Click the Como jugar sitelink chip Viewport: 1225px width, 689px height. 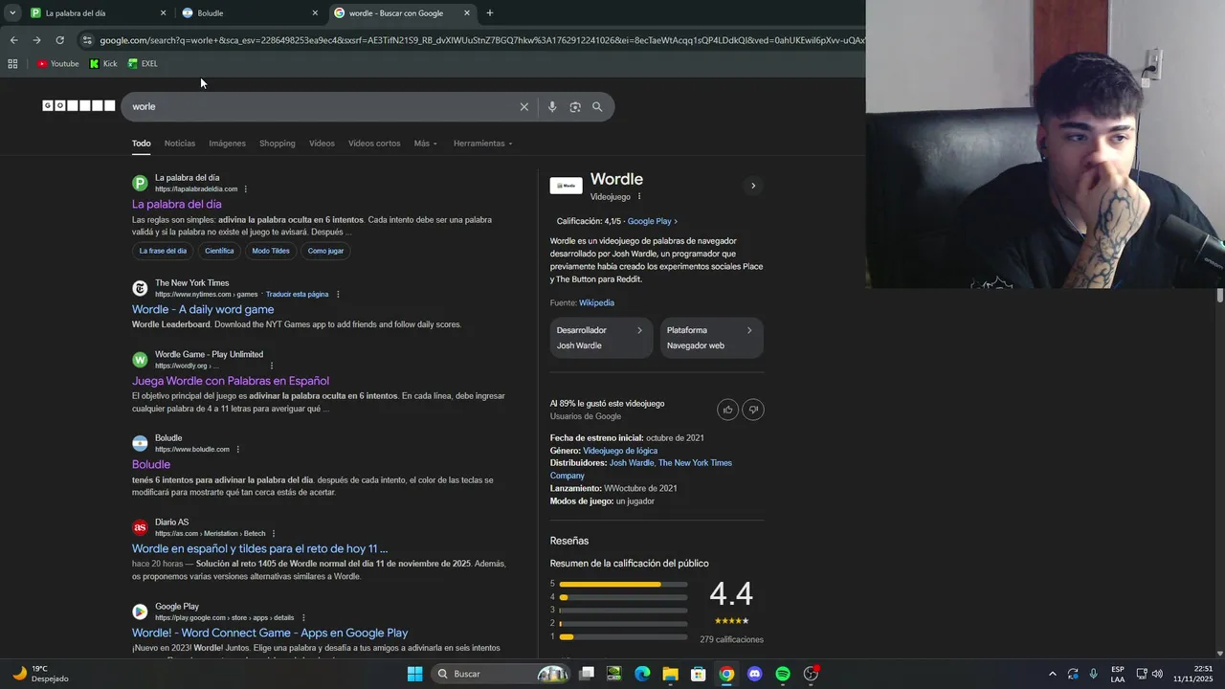[325, 251]
